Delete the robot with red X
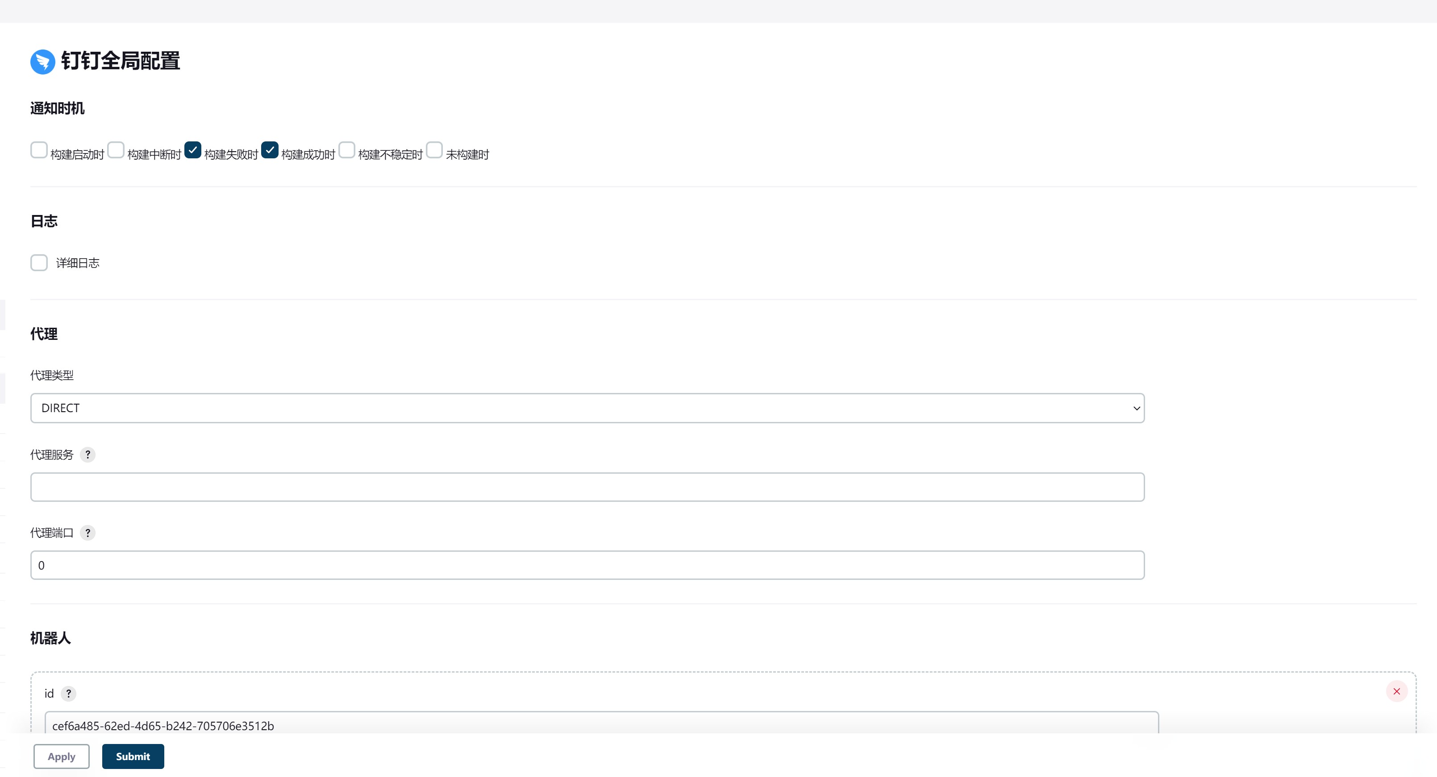 pos(1396,691)
